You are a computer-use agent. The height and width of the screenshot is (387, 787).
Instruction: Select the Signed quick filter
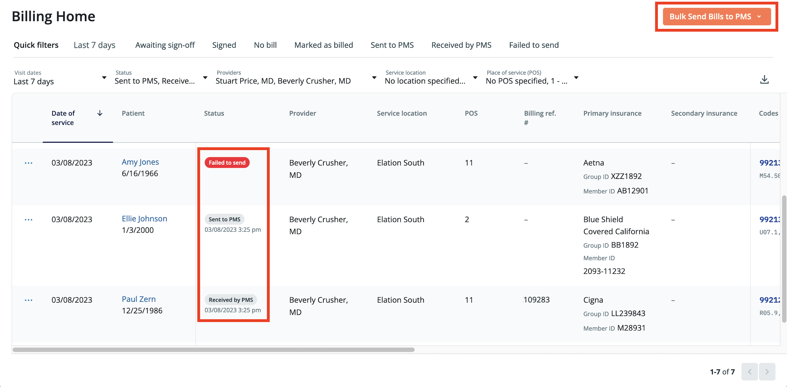[x=224, y=45]
